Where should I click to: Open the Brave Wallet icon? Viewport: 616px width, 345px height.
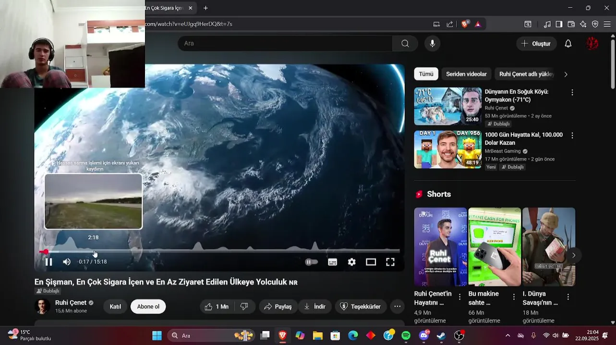pyautogui.click(x=571, y=24)
